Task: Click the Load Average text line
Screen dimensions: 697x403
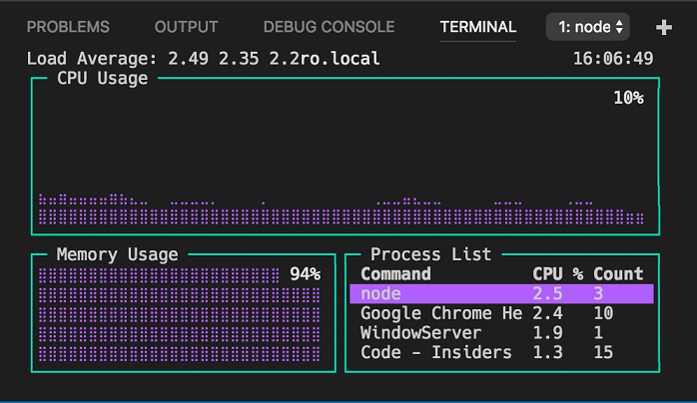Action: [204, 59]
